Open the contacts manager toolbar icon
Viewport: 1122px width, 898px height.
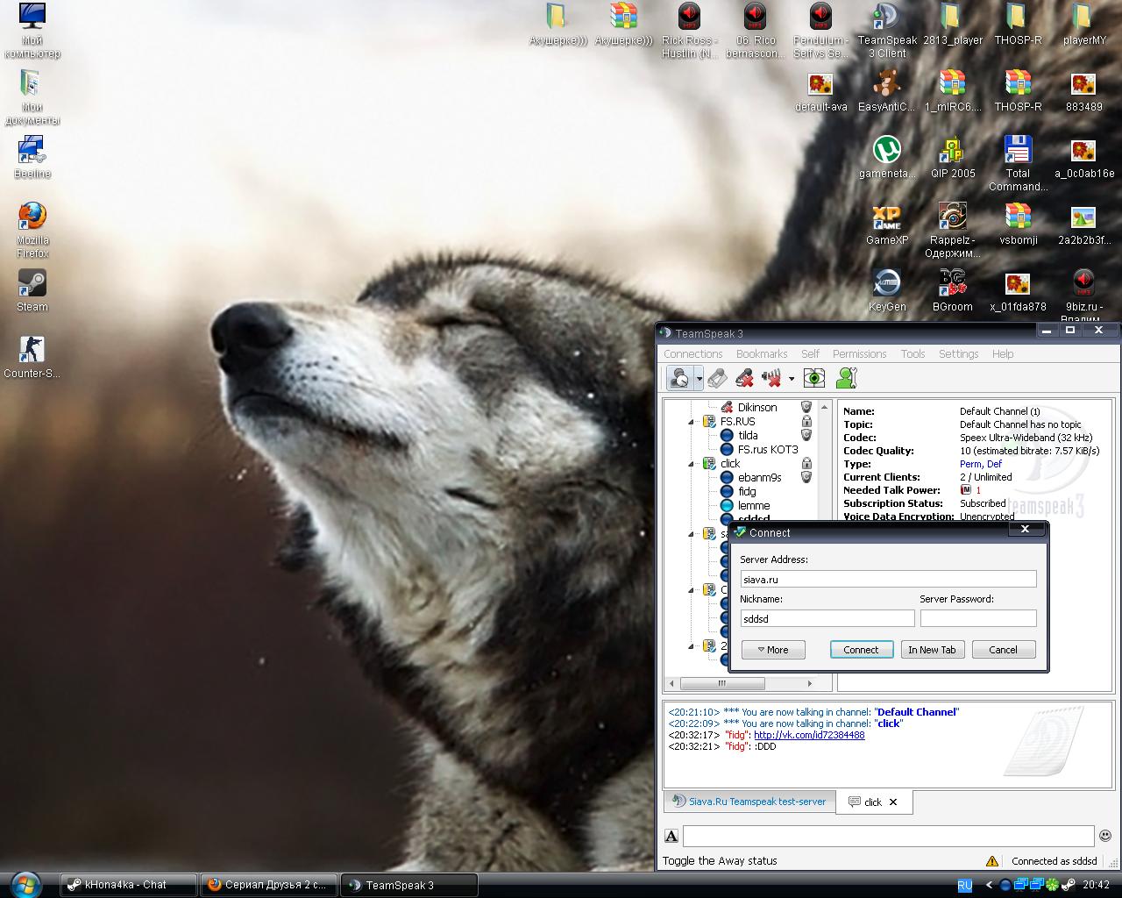click(846, 378)
